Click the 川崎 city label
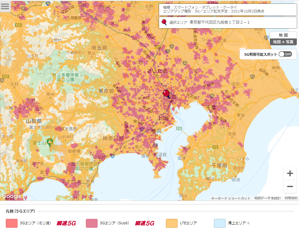The image size is (299, 231). 164,118
